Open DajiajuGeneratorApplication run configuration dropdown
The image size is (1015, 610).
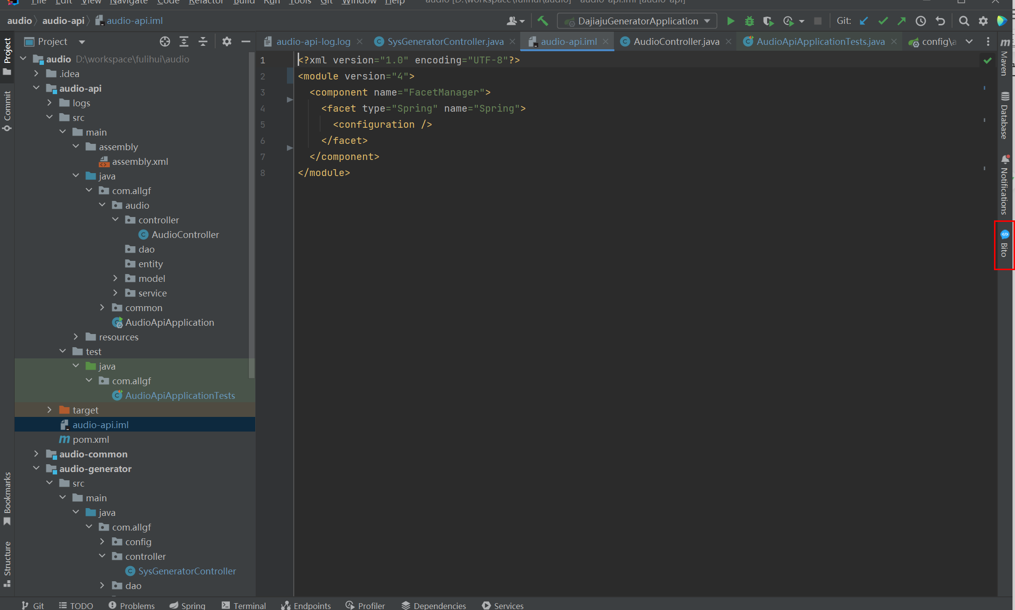tap(637, 21)
